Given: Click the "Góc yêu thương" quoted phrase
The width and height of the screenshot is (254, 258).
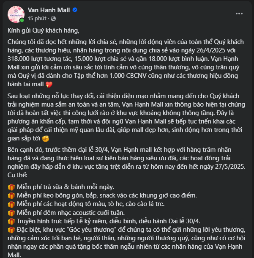Looking at the screenshot, I should (91, 229).
